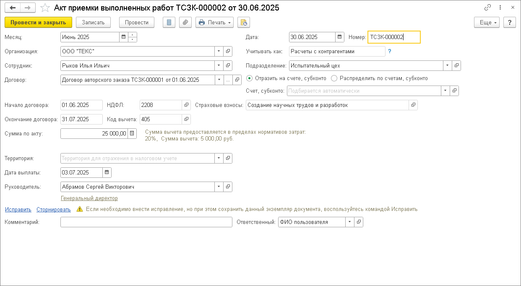The width and height of the screenshot is (521, 286).
Task: Expand the Подразделение dropdown list
Action: (x=447, y=65)
